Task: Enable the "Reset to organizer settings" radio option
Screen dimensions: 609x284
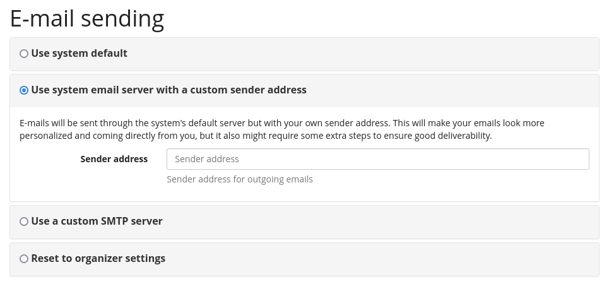Action: click(x=24, y=259)
